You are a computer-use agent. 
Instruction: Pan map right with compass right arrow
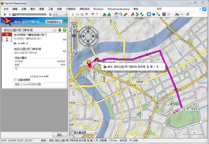pyautogui.click(x=93, y=36)
